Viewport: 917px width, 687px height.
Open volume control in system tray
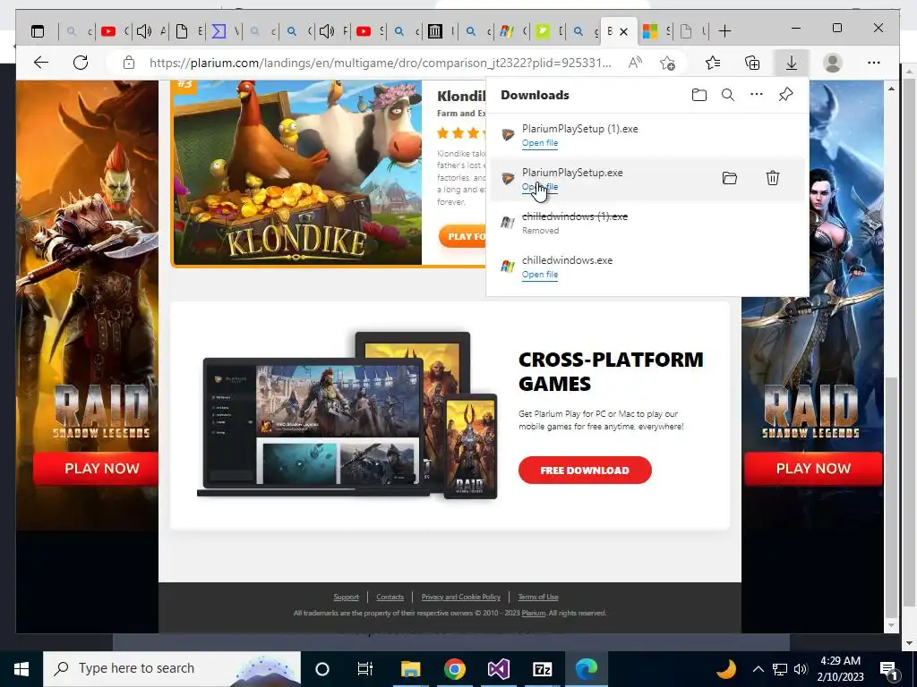pyautogui.click(x=801, y=669)
